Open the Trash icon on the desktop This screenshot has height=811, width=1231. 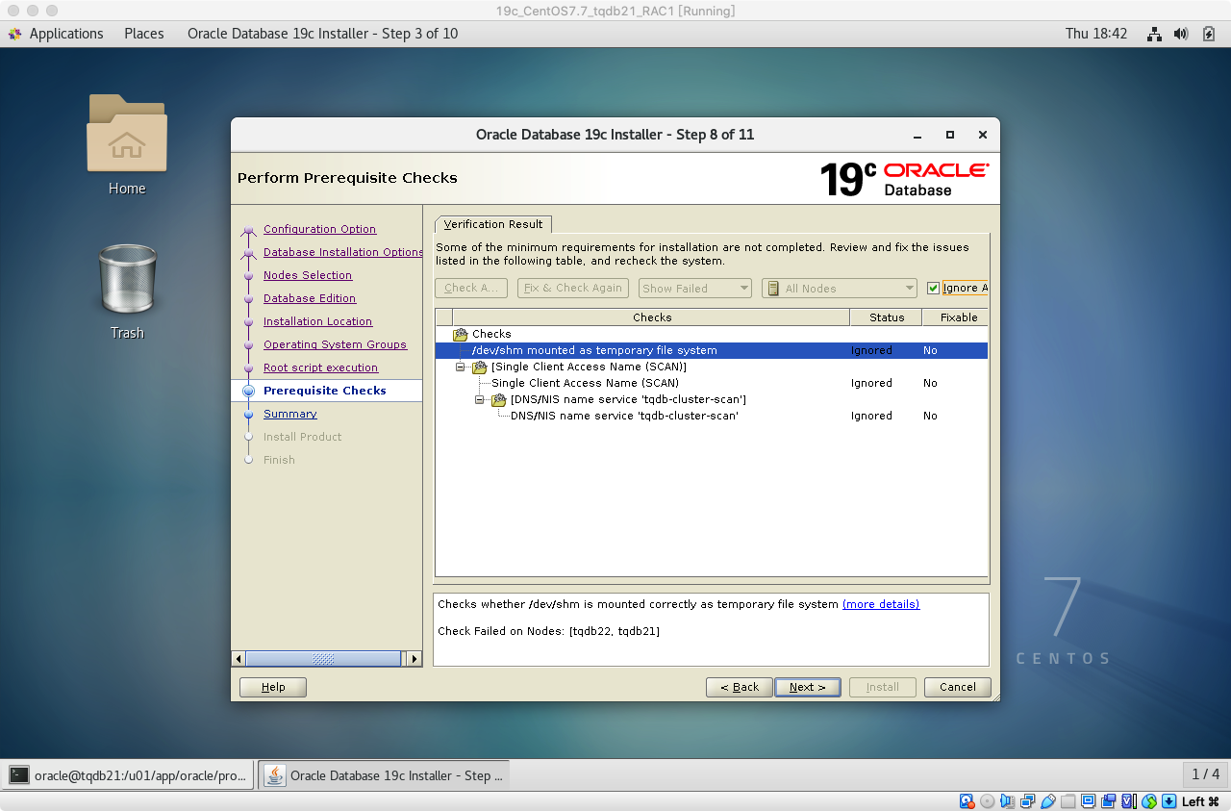click(x=127, y=291)
